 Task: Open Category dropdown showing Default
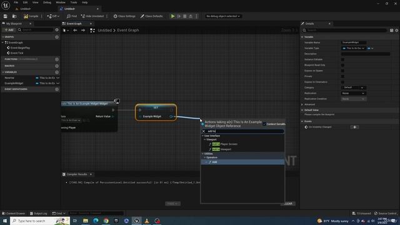click(x=353, y=87)
